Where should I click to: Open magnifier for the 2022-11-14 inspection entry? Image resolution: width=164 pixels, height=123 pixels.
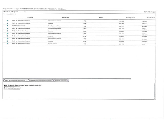click(7, 39)
